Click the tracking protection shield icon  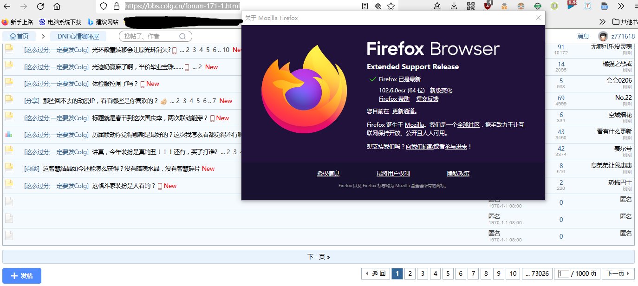point(104,6)
